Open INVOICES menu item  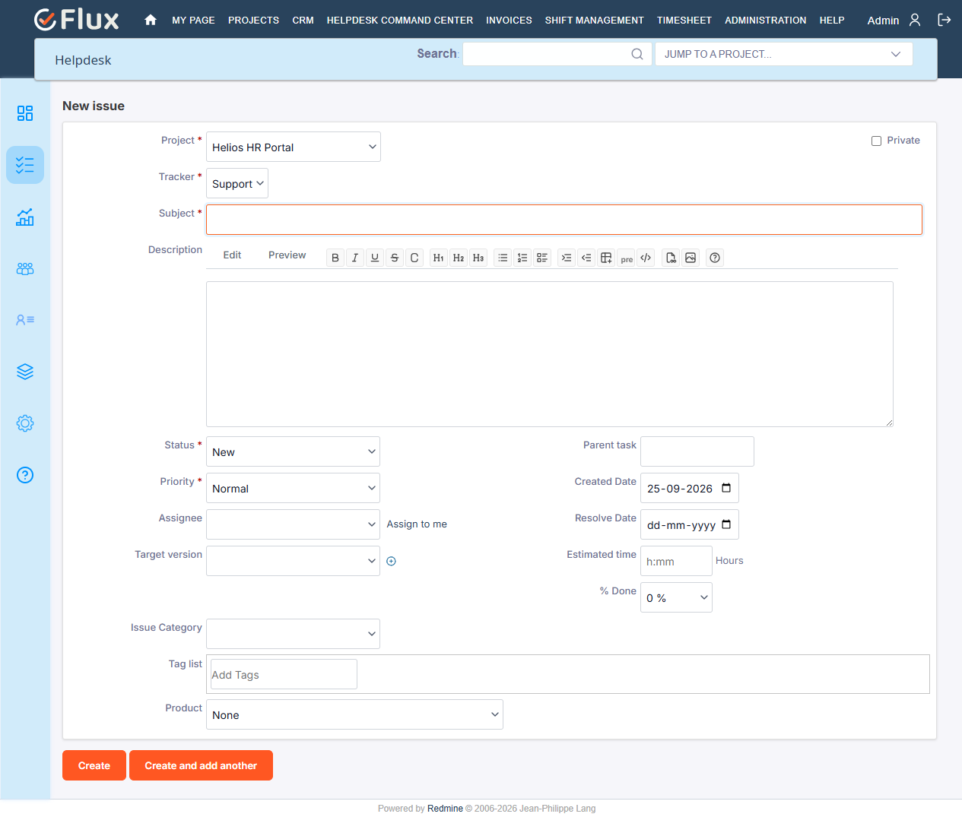click(509, 21)
